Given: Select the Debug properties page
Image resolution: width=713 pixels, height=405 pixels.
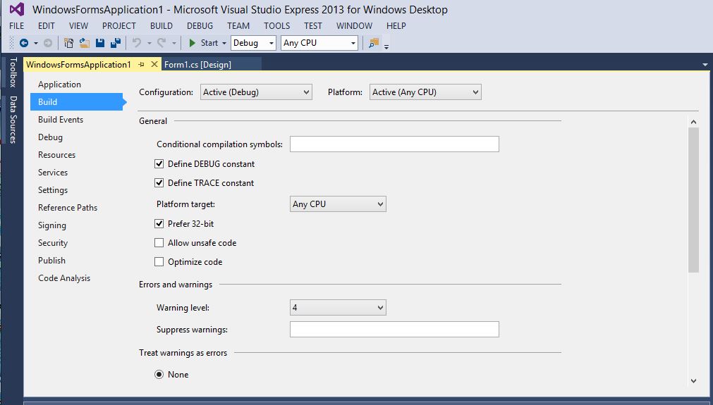Looking at the screenshot, I should click(51, 137).
